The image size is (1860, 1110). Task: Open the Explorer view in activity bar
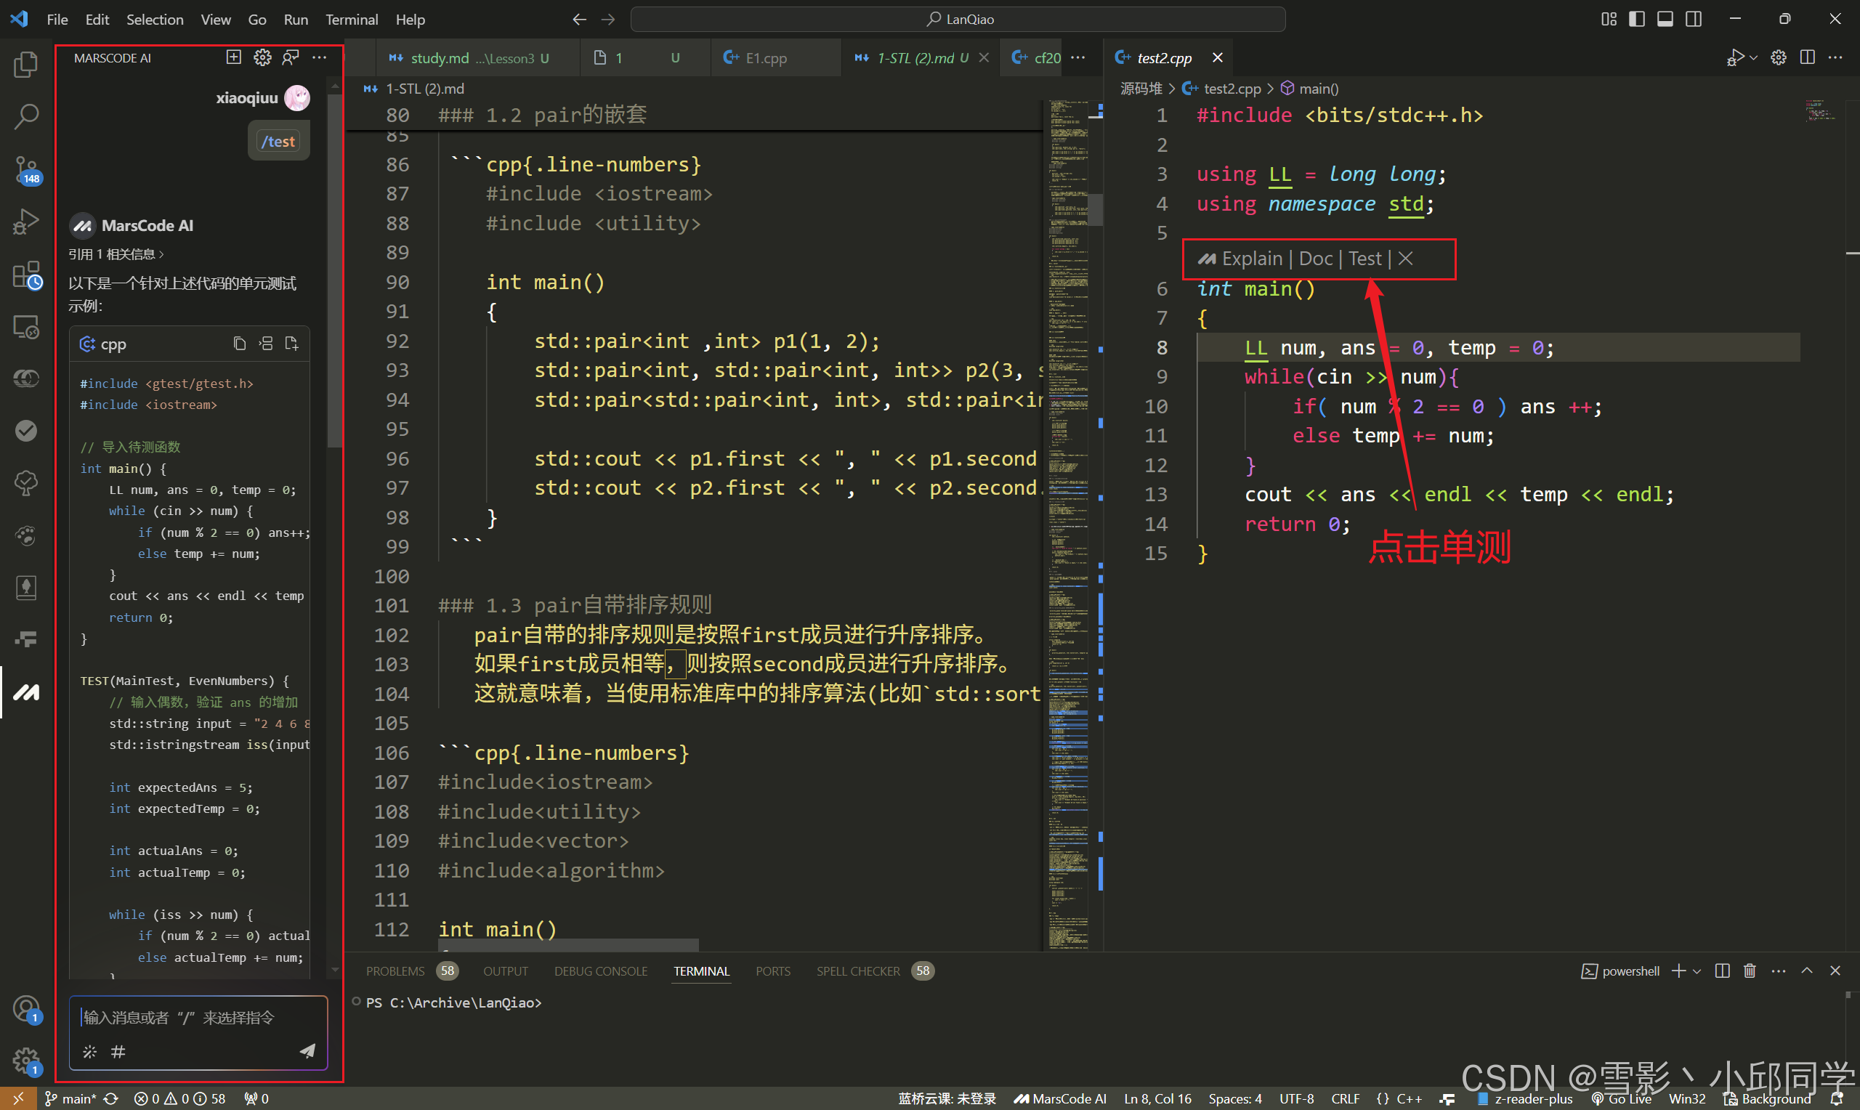tap(26, 65)
